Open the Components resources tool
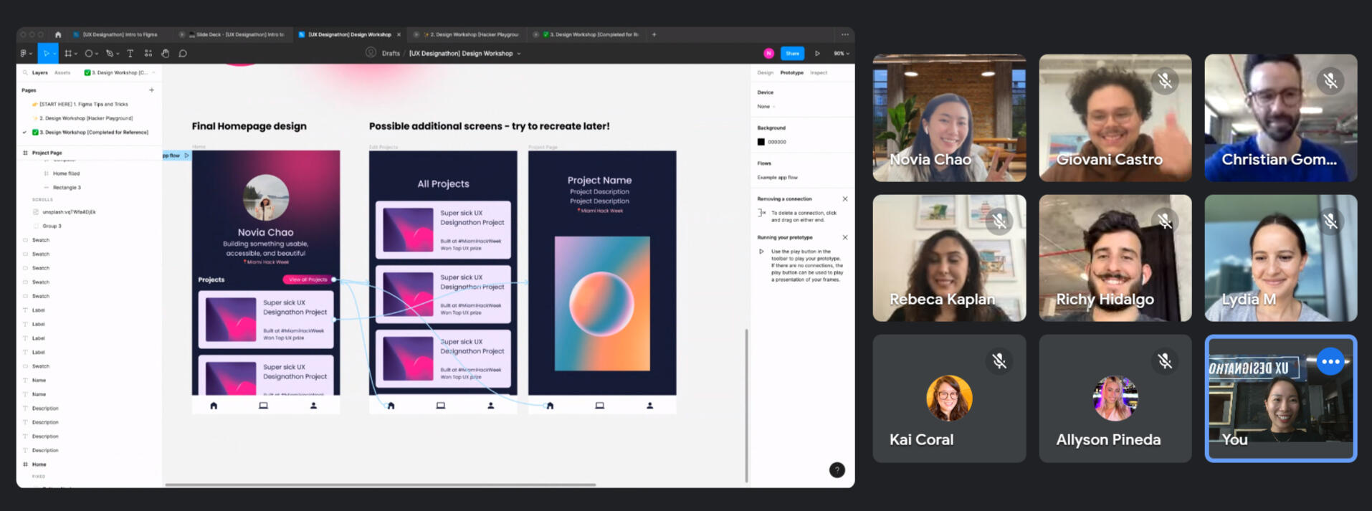Screen dimensions: 1372x511 (148, 53)
